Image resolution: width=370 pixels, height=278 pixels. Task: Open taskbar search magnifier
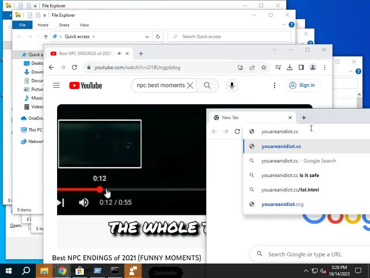26,271
